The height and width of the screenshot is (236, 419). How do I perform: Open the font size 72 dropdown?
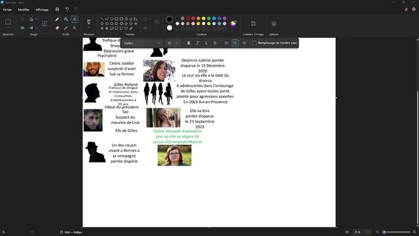coord(172,43)
